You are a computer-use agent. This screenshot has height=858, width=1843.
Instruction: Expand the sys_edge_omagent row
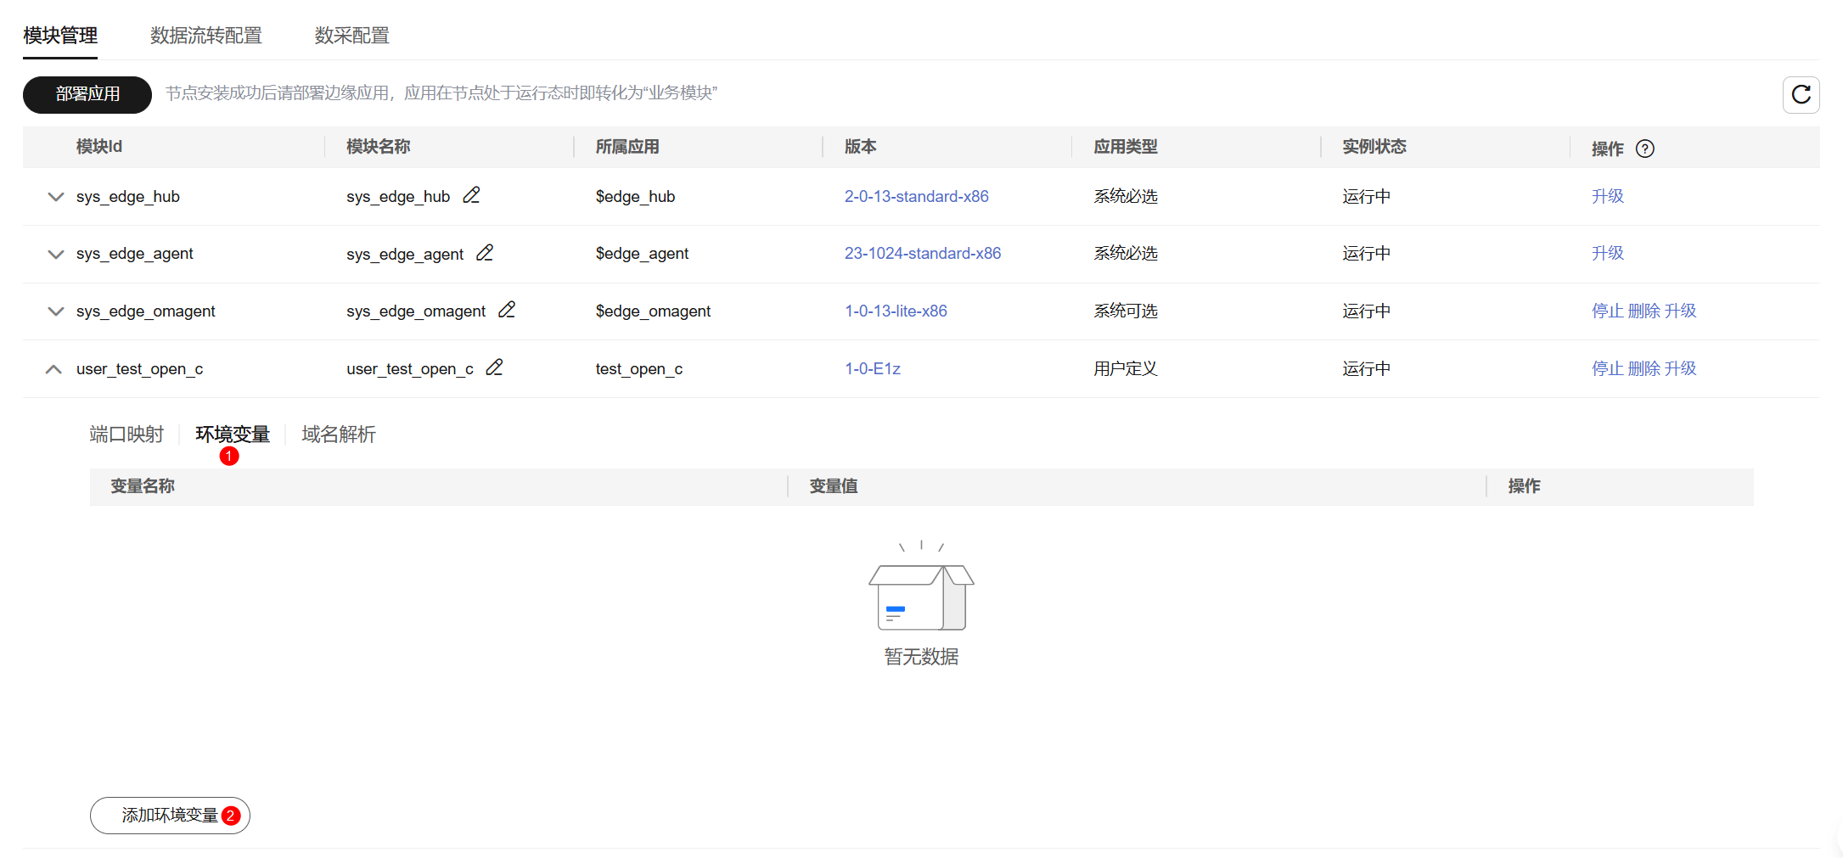(55, 311)
